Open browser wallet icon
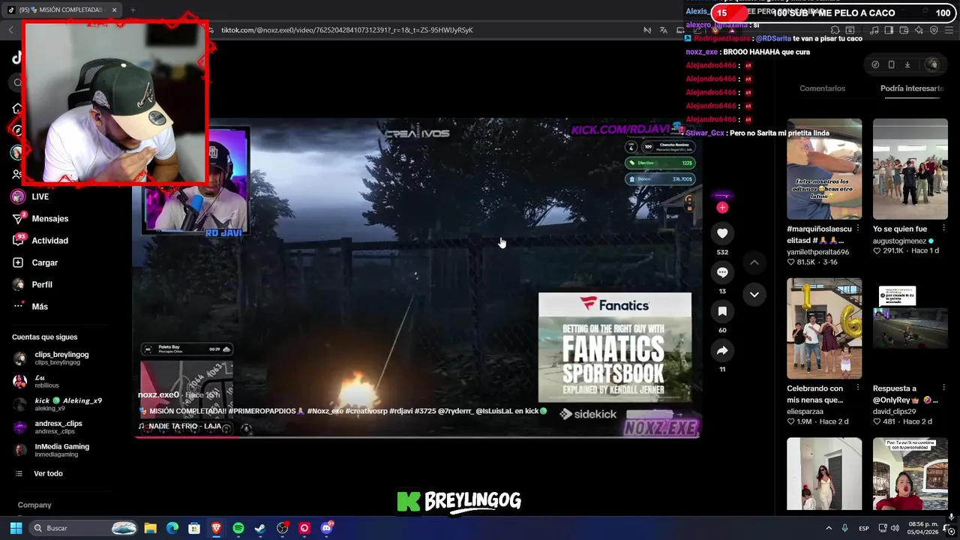 904,30
